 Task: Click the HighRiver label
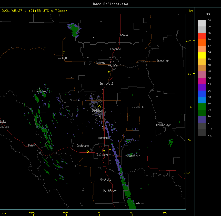[110, 191]
